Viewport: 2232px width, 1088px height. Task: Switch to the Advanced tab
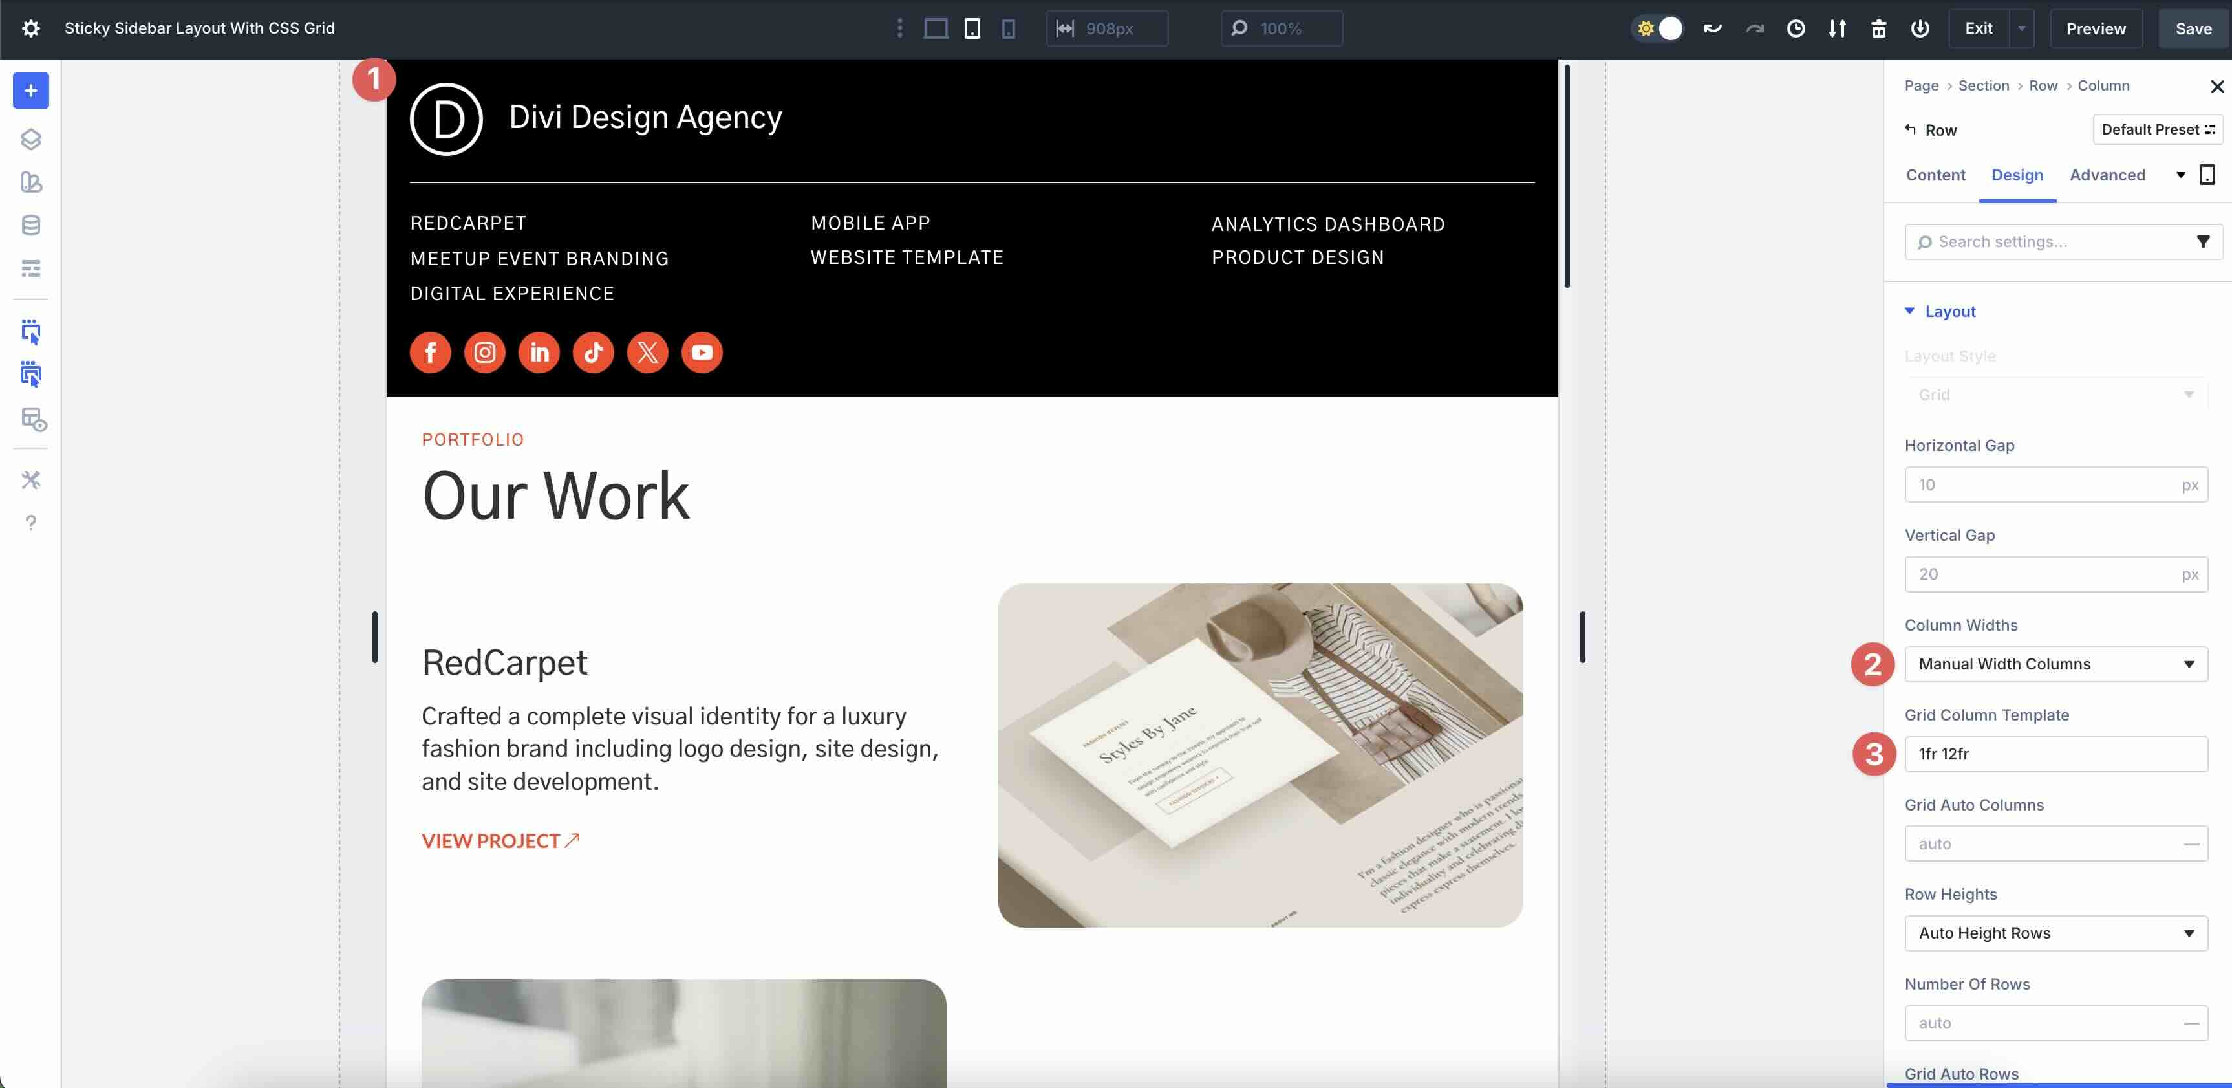coord(2108,174)
